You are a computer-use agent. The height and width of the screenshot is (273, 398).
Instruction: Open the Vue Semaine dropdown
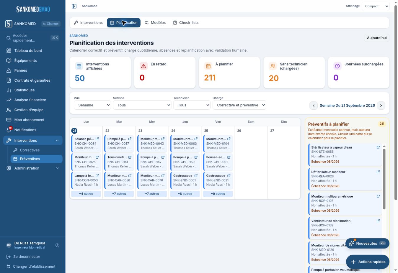92,105
